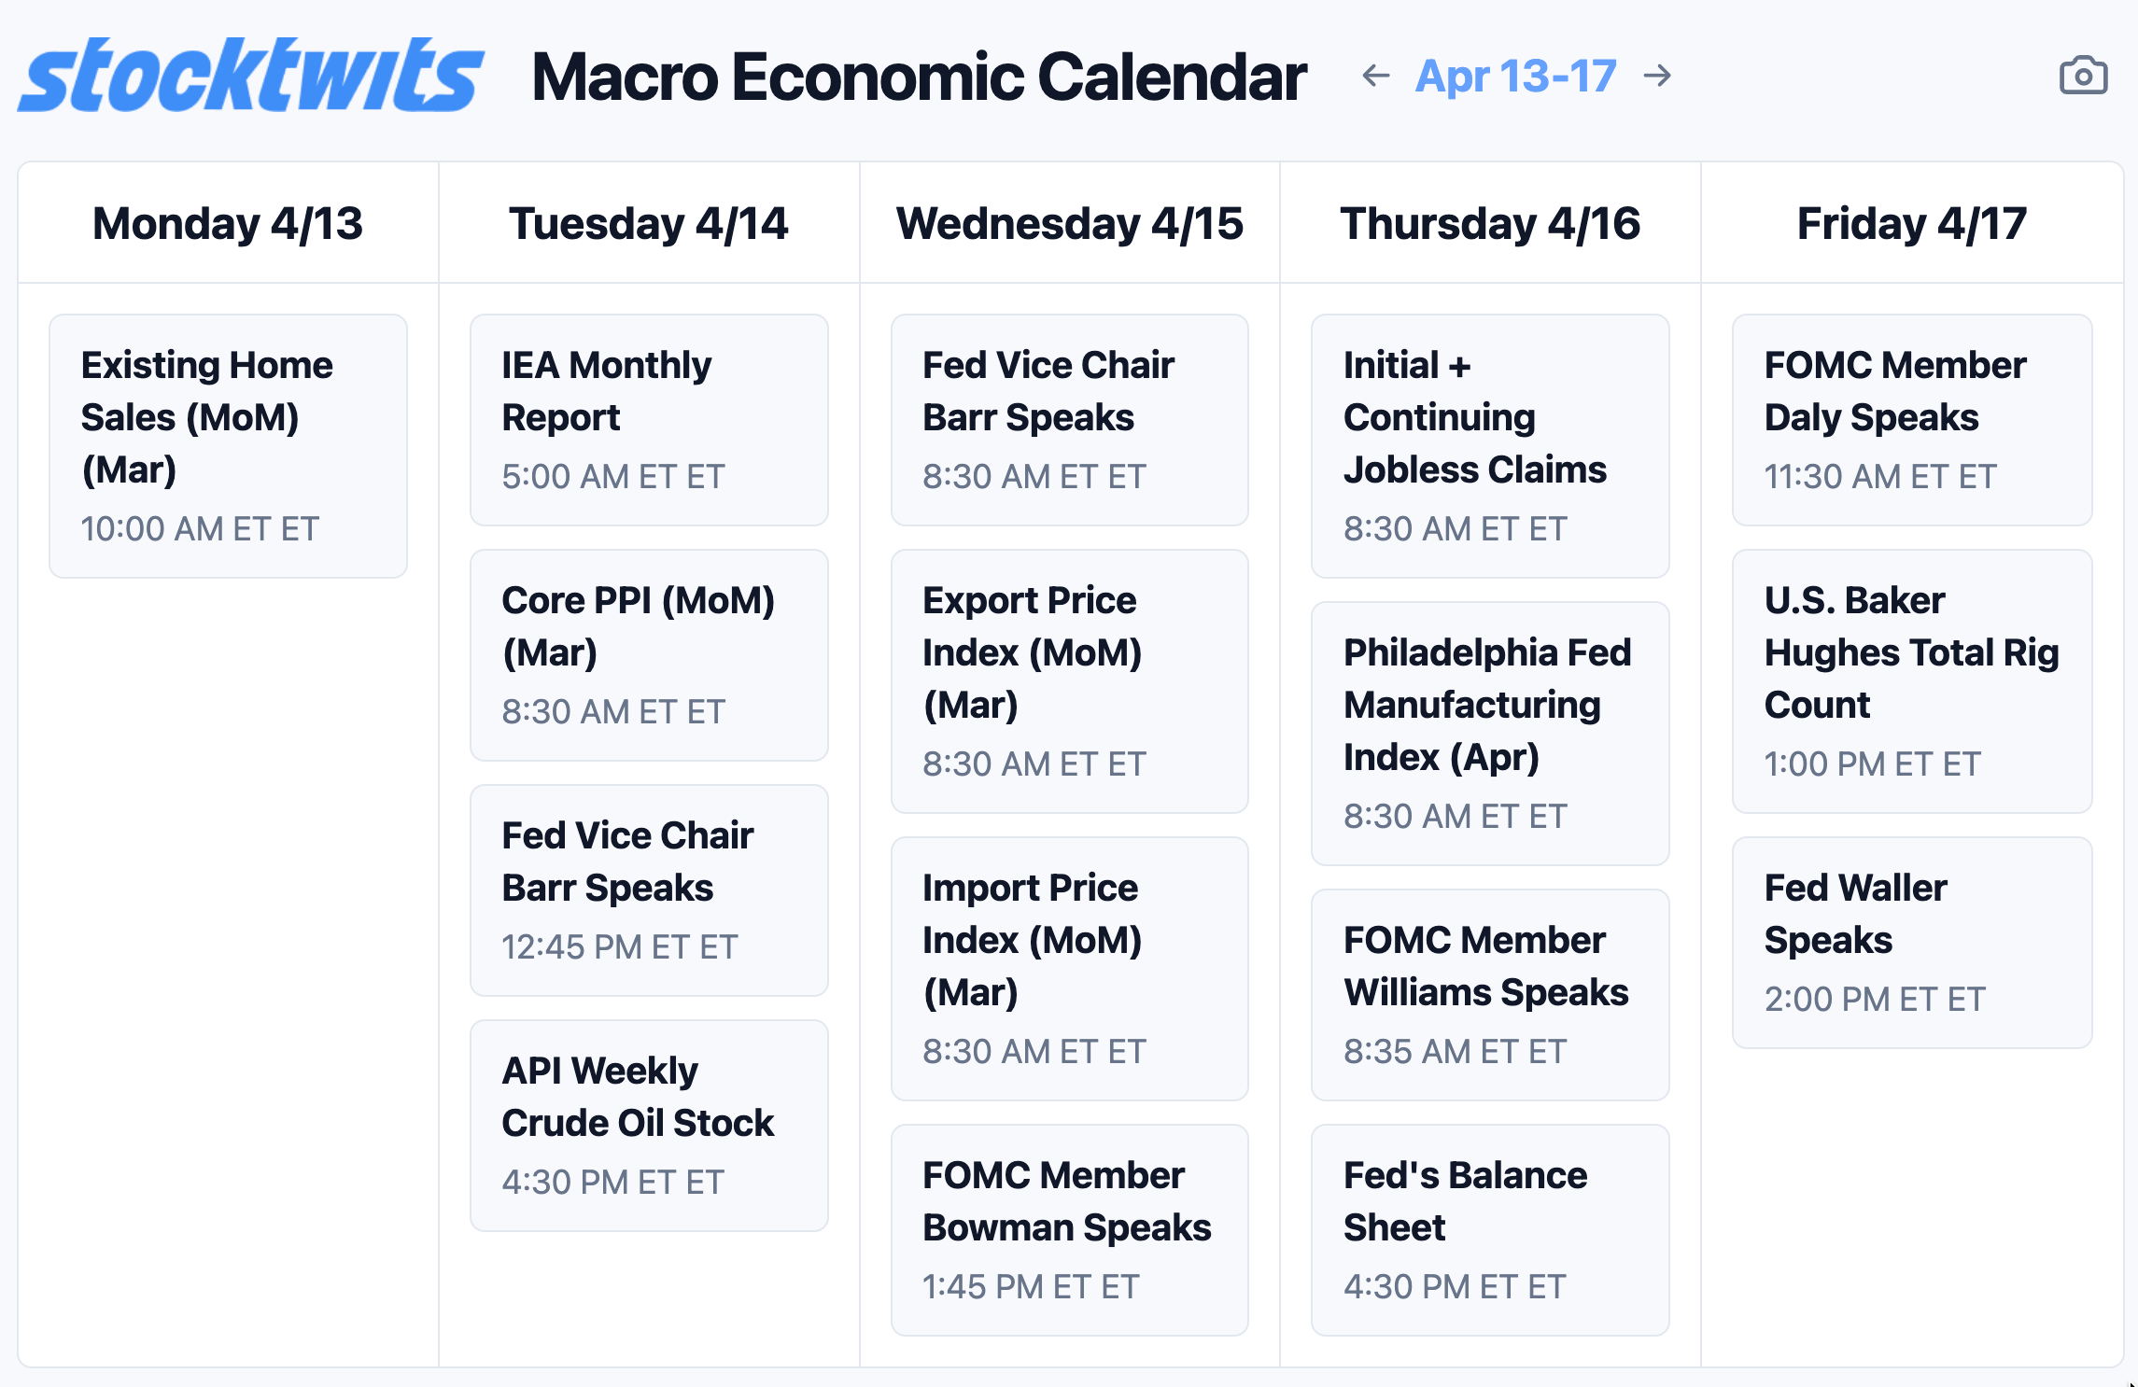This screenshot has height=1387, width=2138.
Task: Open Existing Home Sales (MoM) event card
Action: click(228, 445)
